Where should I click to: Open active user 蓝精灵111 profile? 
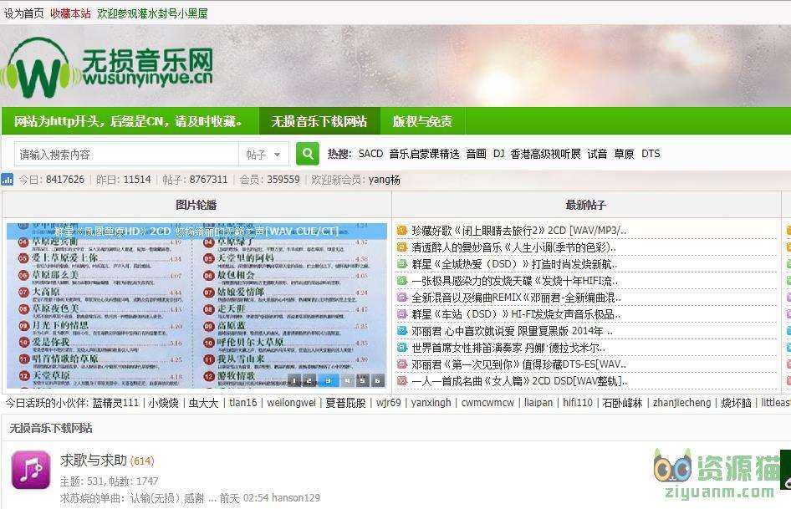pos(115,403)
